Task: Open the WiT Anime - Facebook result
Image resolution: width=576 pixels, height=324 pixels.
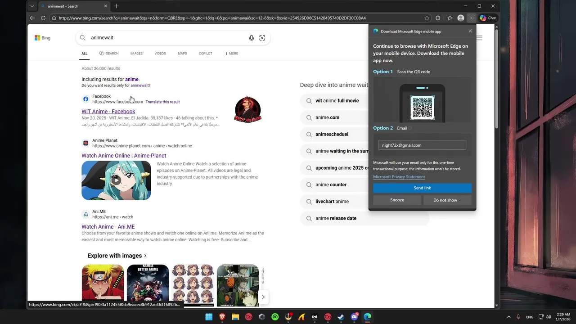Action: point(108,112)
